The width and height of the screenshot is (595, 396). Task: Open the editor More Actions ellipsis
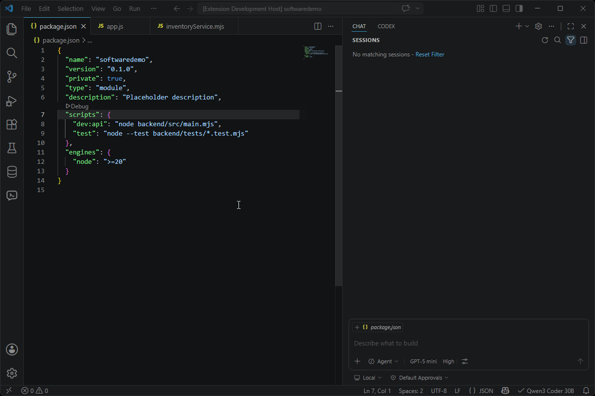330,26
